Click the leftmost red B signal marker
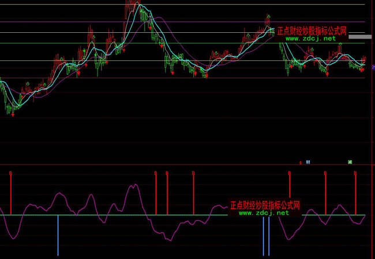 coord(10,173)
